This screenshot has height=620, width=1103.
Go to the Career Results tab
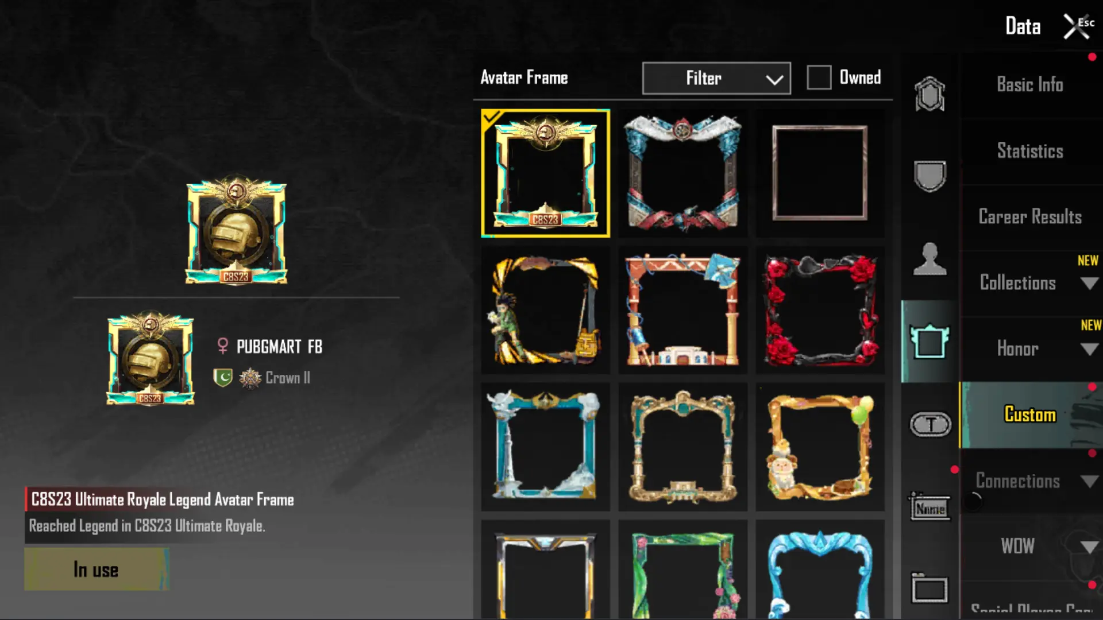1030,217
